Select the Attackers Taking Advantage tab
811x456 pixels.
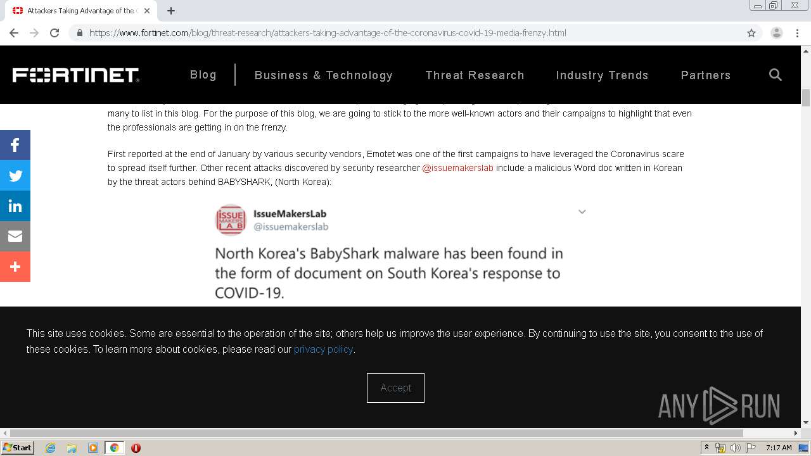(80, 11)
